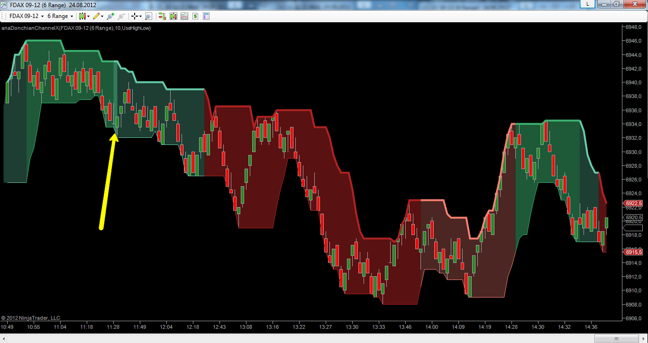Viewport: 648px width, 343px height.
Task: Open the Indicators dialog icon
Action: pyautogui.click(x=184, y=16)
